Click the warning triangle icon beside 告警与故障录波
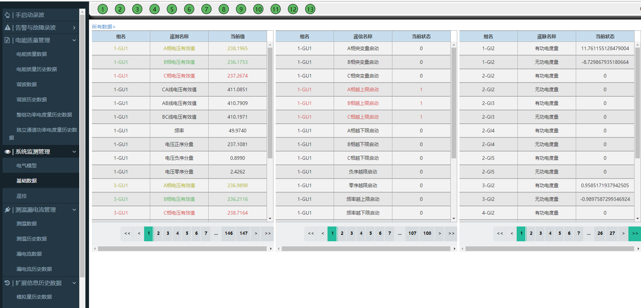Viewport: 641px width, 308px height. point(7,27)
